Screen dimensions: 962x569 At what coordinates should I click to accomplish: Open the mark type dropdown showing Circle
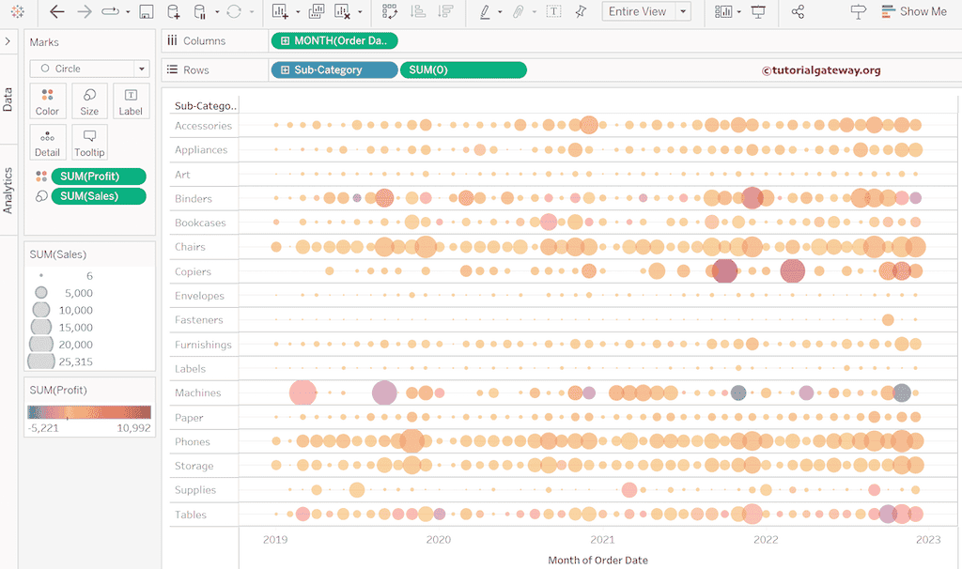pyautogui.click(x=89, y=69)
